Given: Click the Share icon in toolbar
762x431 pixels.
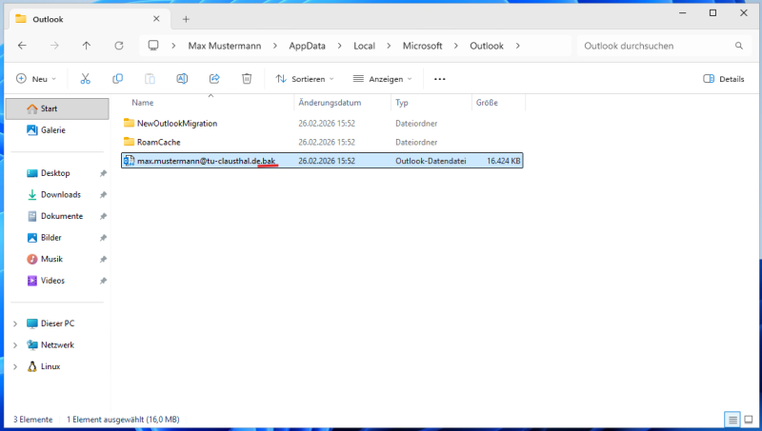Looking at the screenshot, I should pos(214,79).
